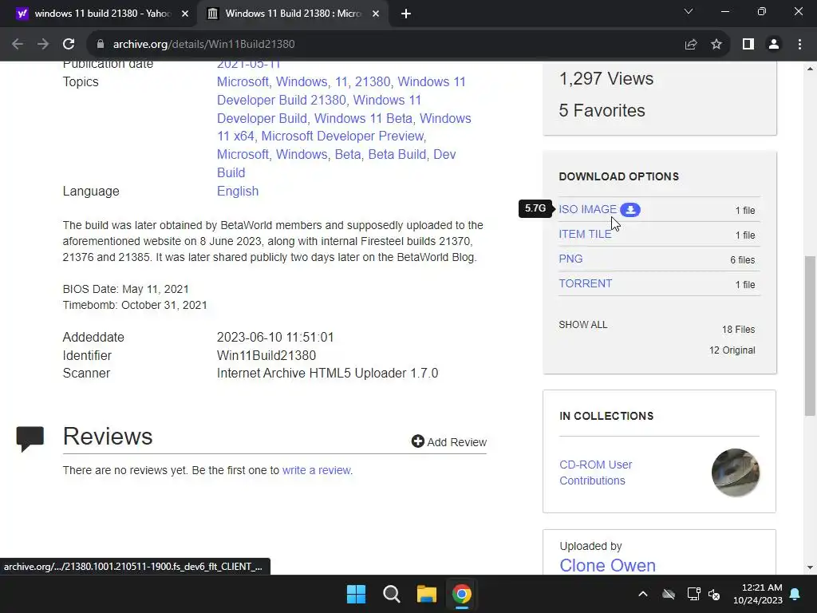Click the scrollbar up arrow
Viewport: 817px width, 613px height.
click(810, 68)
